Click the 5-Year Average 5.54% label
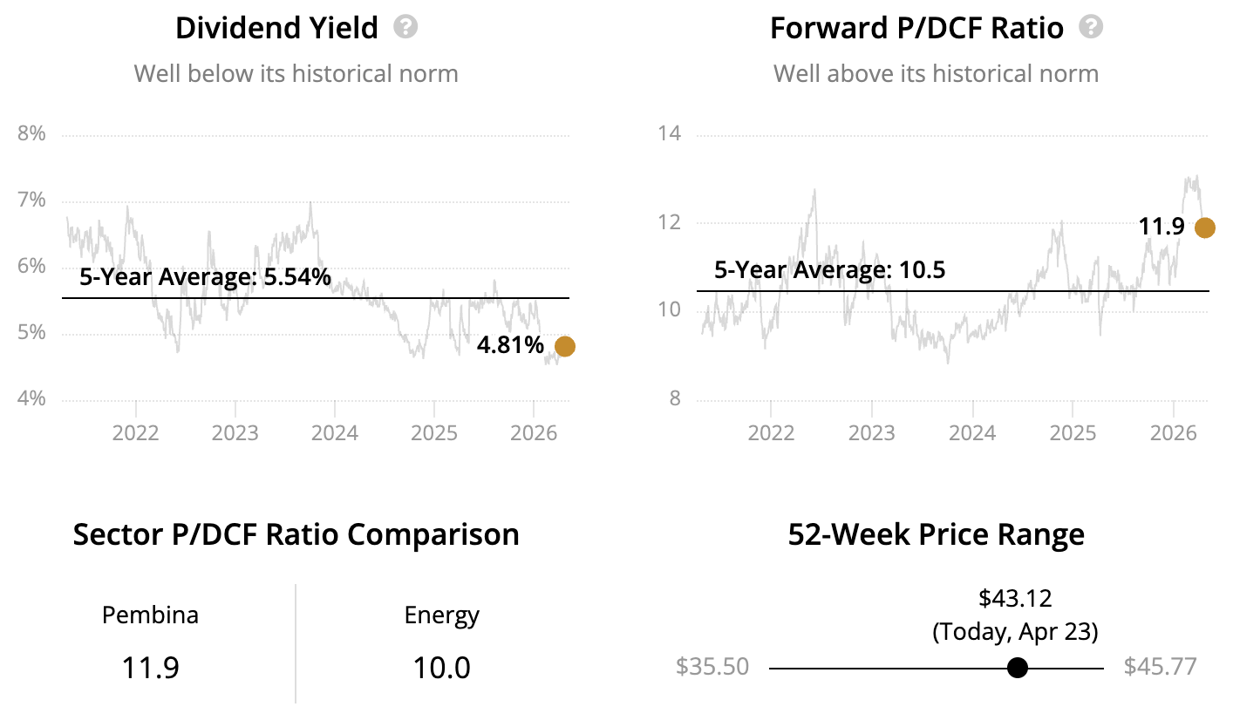 [205, 278]
